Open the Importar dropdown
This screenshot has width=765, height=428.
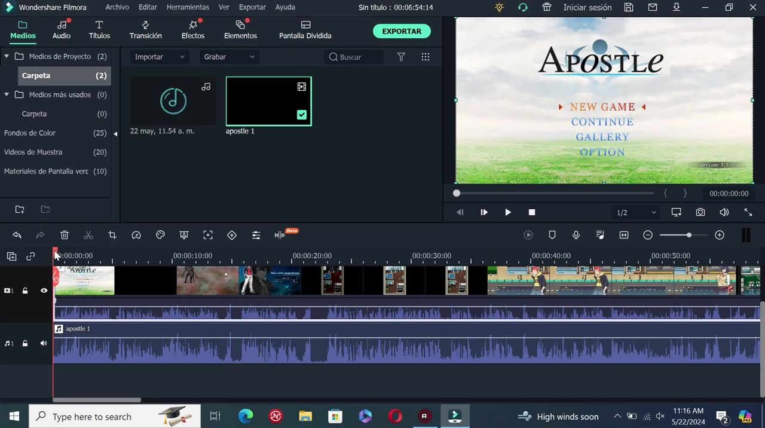pyautogui.click(x=159, y=57)
